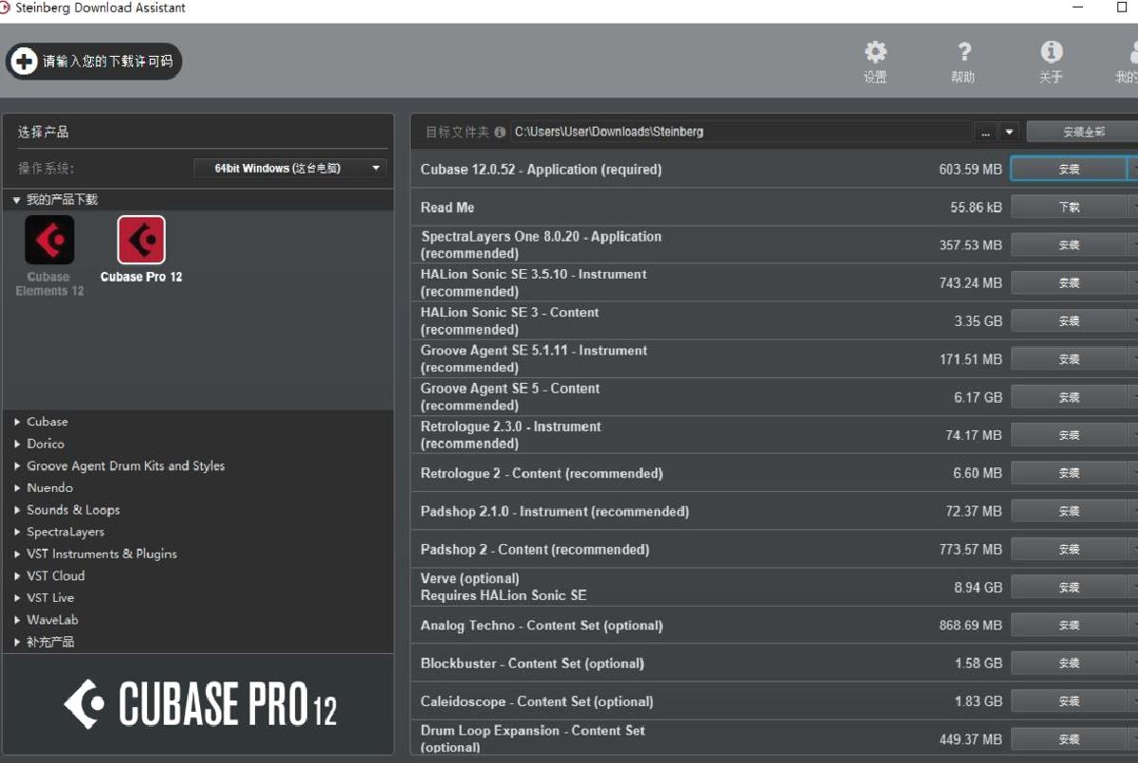
Task: Open the 关于 info icon in header
Action: pyautogui.click(x=1051, y=52)
